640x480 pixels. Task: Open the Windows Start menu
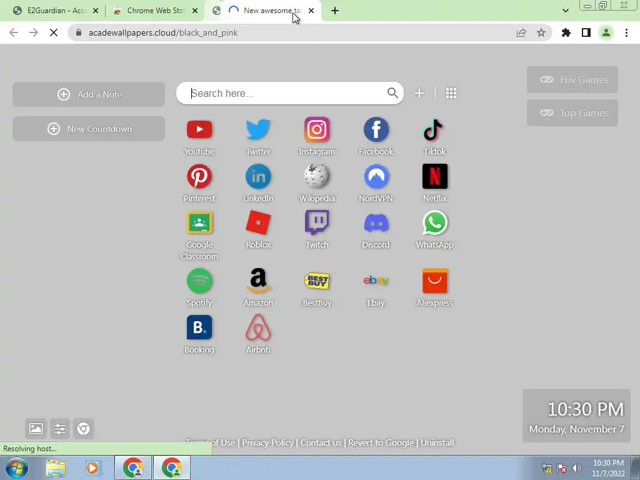(x=16, y=467)
